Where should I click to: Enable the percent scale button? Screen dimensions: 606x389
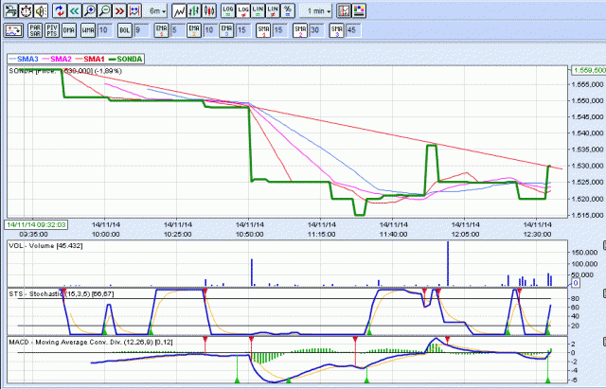tap(288, 10)
